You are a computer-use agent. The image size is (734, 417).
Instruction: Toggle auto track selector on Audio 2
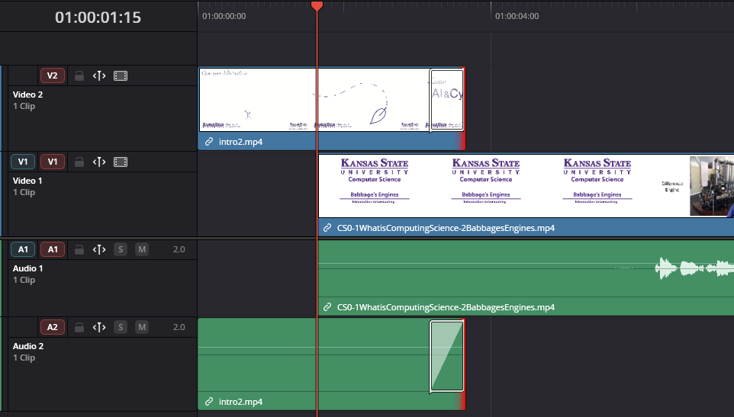[x=99, y=327]
